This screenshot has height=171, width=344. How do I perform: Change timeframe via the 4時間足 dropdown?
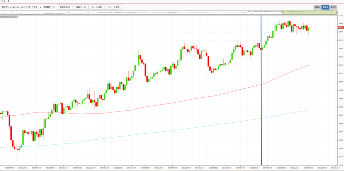tap(49, 7)
